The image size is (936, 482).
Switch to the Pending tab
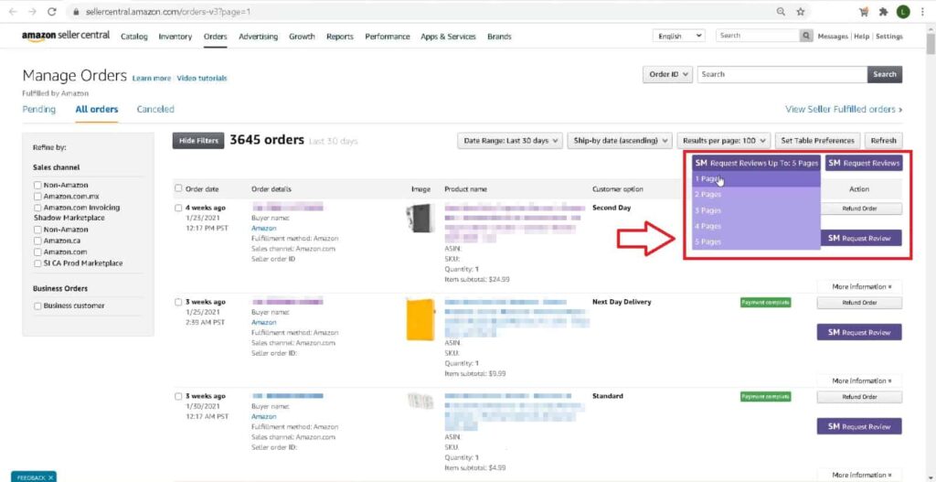pos(38,110)
